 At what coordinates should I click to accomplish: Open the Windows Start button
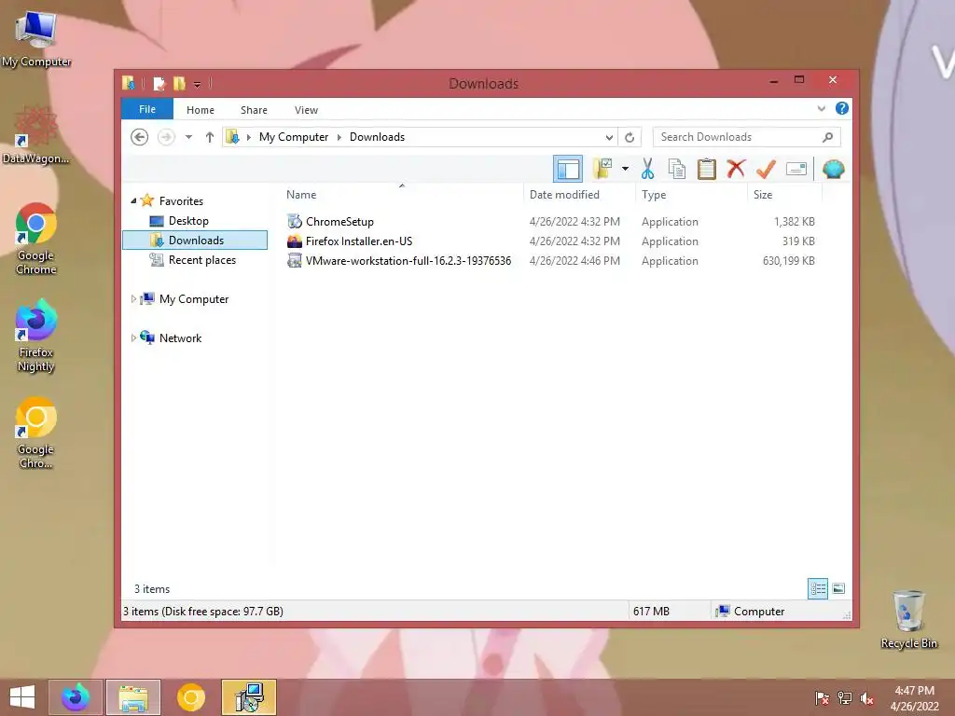tap(22, 697)
